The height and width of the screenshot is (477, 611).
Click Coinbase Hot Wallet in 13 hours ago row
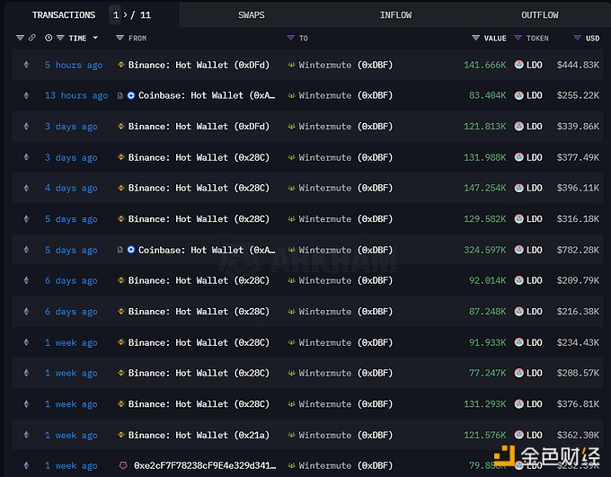tap(207, 95)
